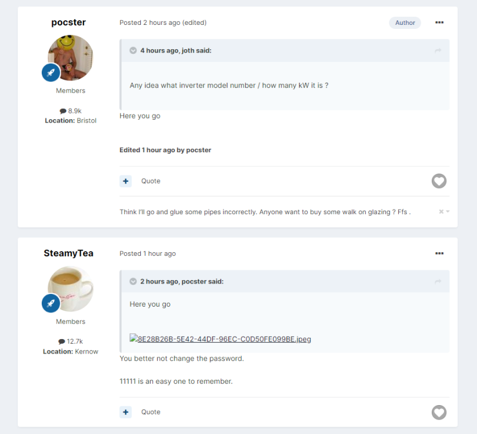
Task: Click the Author badge
Action: tap(405, 23)
